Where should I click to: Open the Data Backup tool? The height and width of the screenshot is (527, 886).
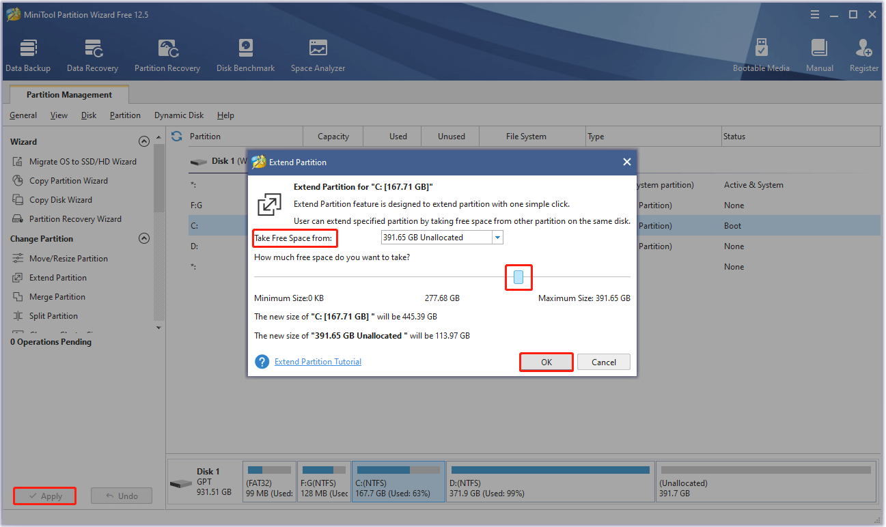pos(28,56)
